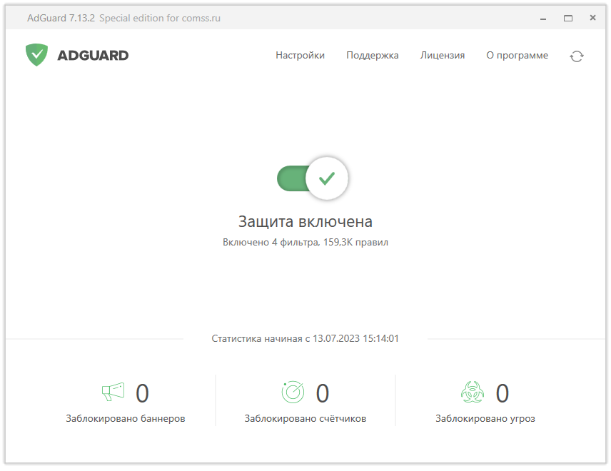Go to the Лицензия page
Screen dimensions: 611x471
coord(443,56)
